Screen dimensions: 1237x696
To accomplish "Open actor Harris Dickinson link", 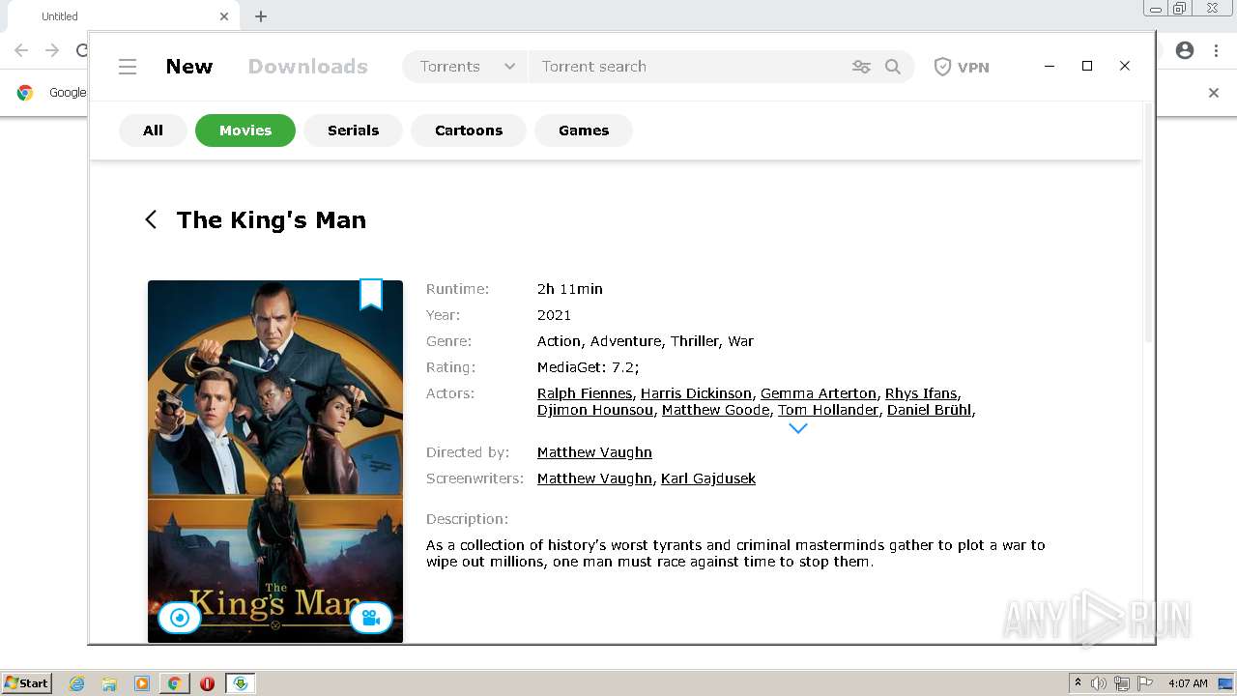I will 696,393.
